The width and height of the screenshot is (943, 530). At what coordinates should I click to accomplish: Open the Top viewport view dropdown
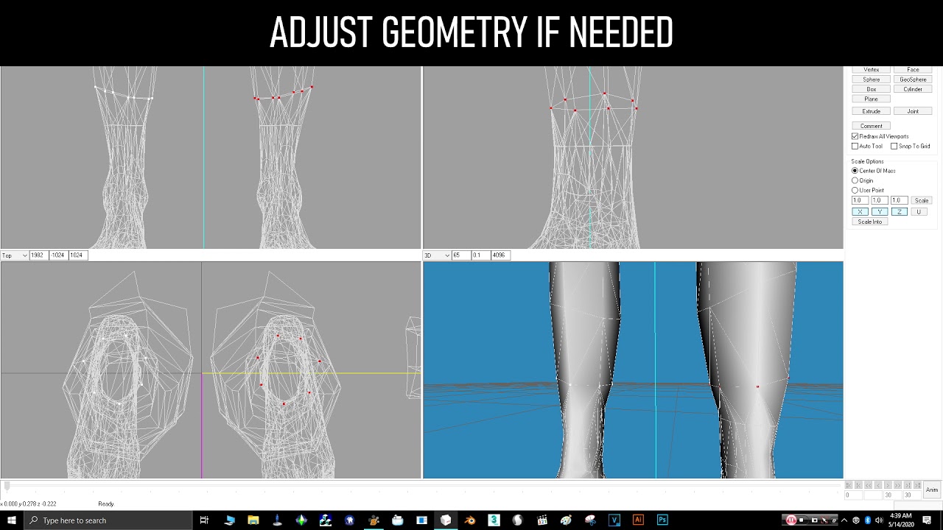[24, 255]
